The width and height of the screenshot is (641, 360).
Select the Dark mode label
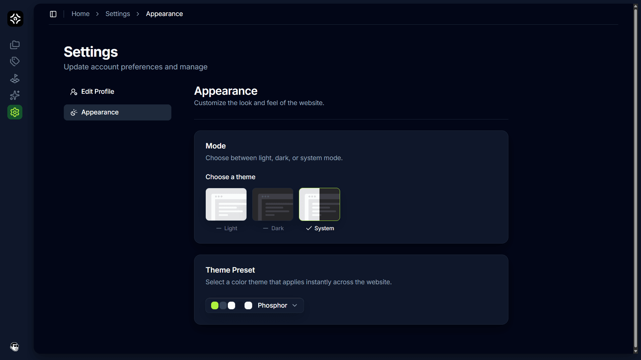point(278,229)
